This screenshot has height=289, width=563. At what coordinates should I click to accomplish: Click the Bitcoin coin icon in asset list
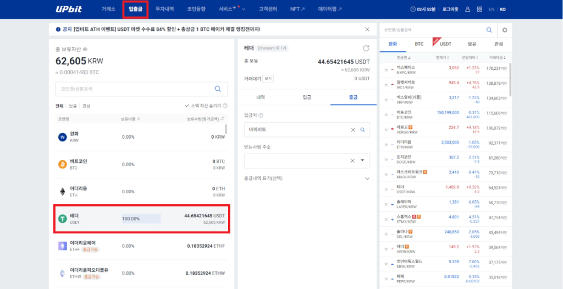(63, 164)
